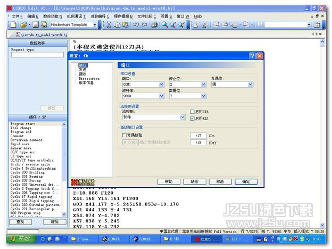Open the 文件 F menu
The height and width of the screenshot is (249, 332).
coord(17,16)
